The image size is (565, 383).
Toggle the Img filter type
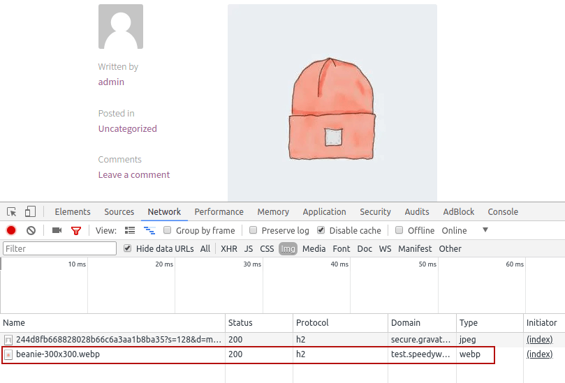pyautogui.click(x=288, y=249)
